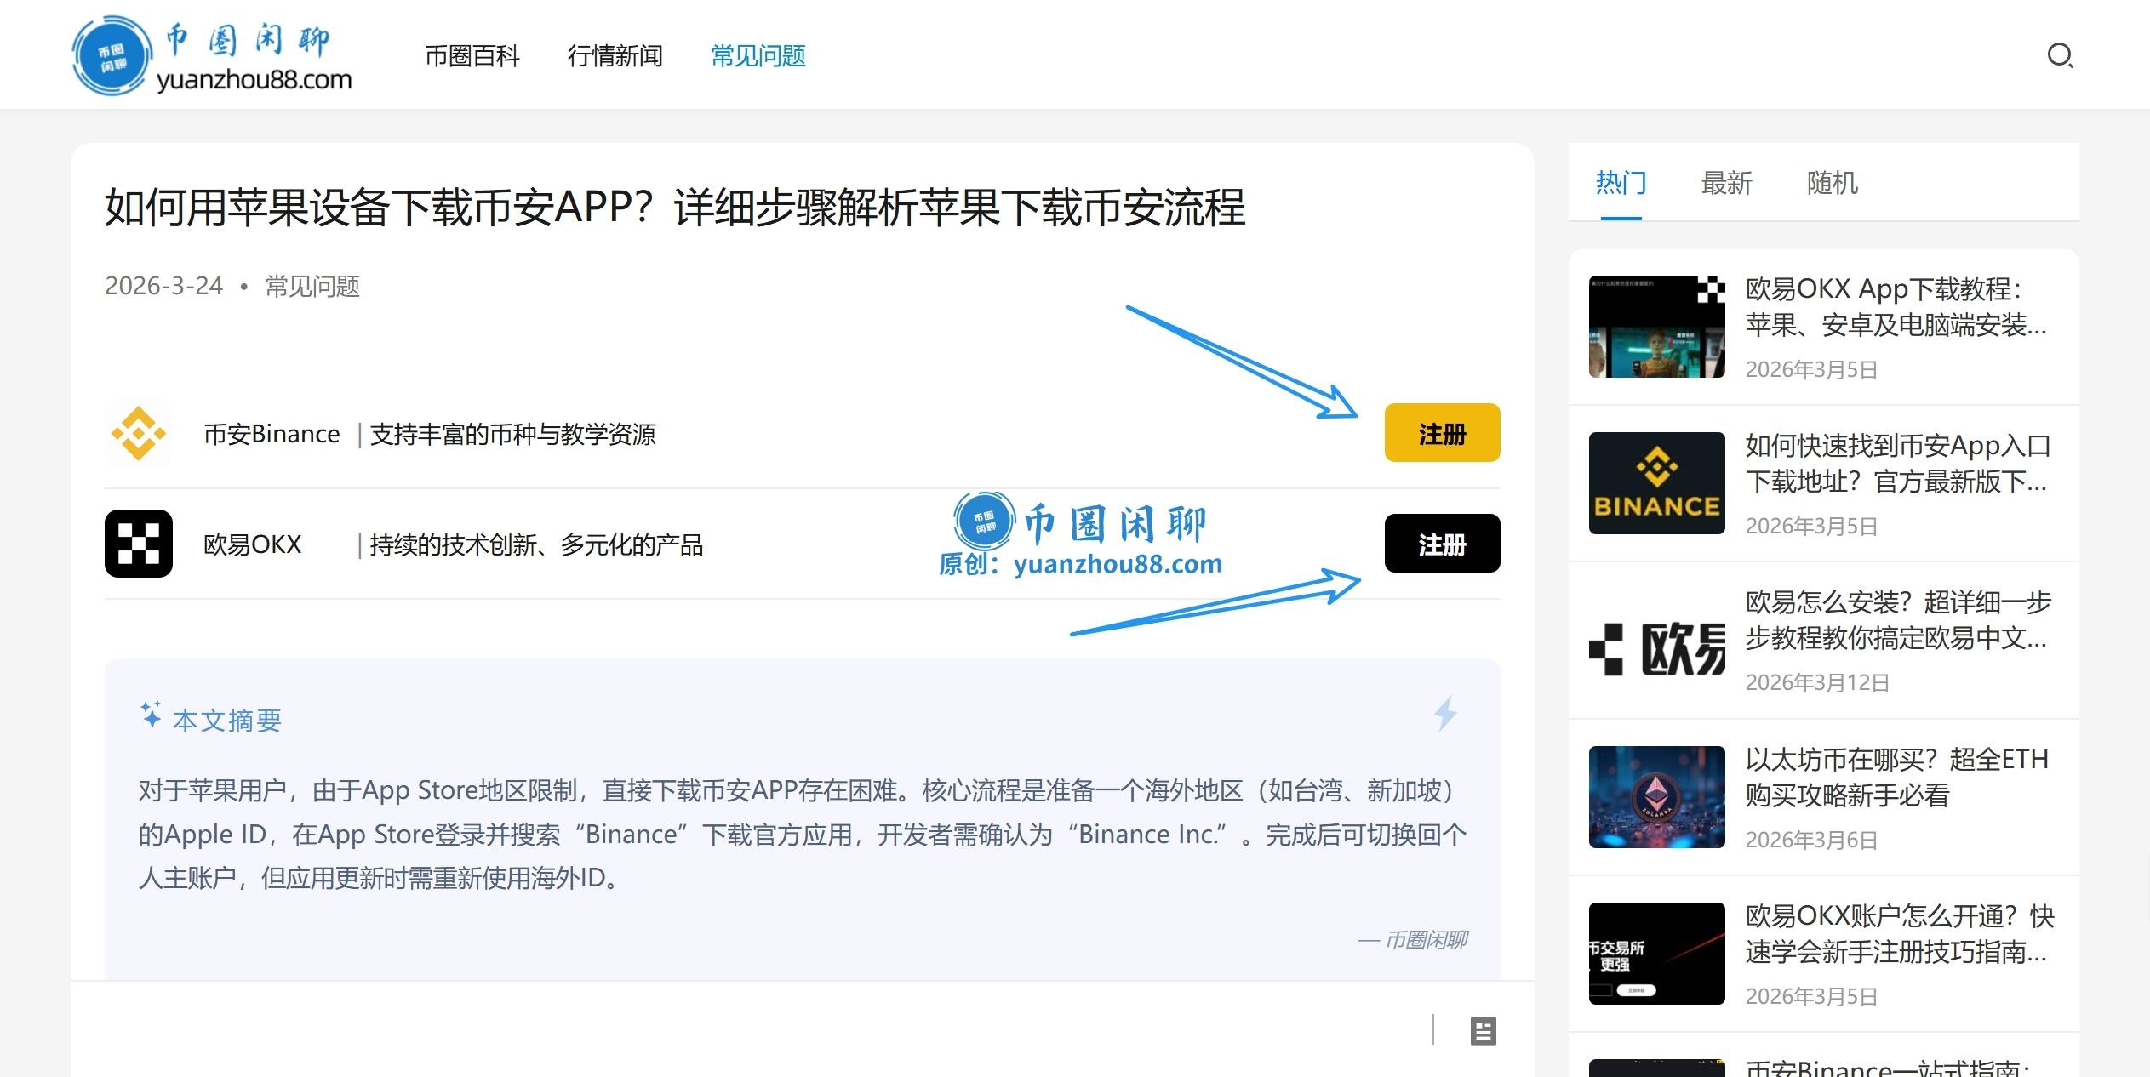Click the table of contents icon
Viewport: 2150px width, 1077px height.
(x=1483, y=1031)
